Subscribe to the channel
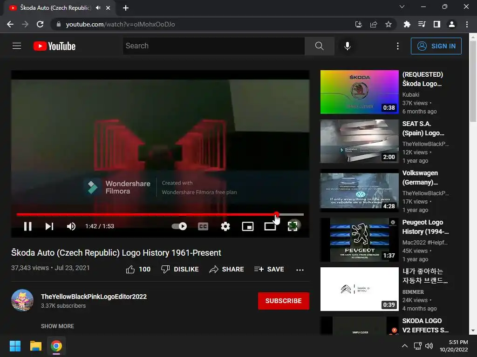 tap(284, 301)
